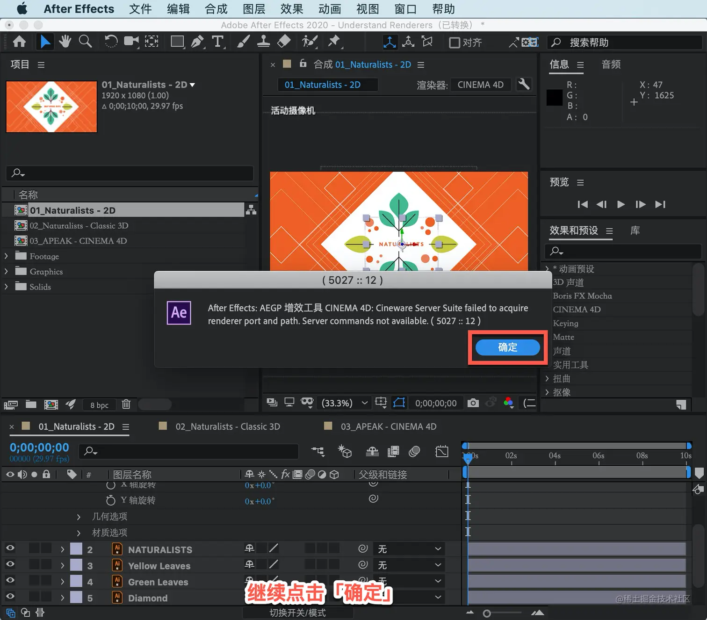Toggle the Graph Editor in timeline
The height and width of the screenshot is (620, 707).
click(441, 451)
